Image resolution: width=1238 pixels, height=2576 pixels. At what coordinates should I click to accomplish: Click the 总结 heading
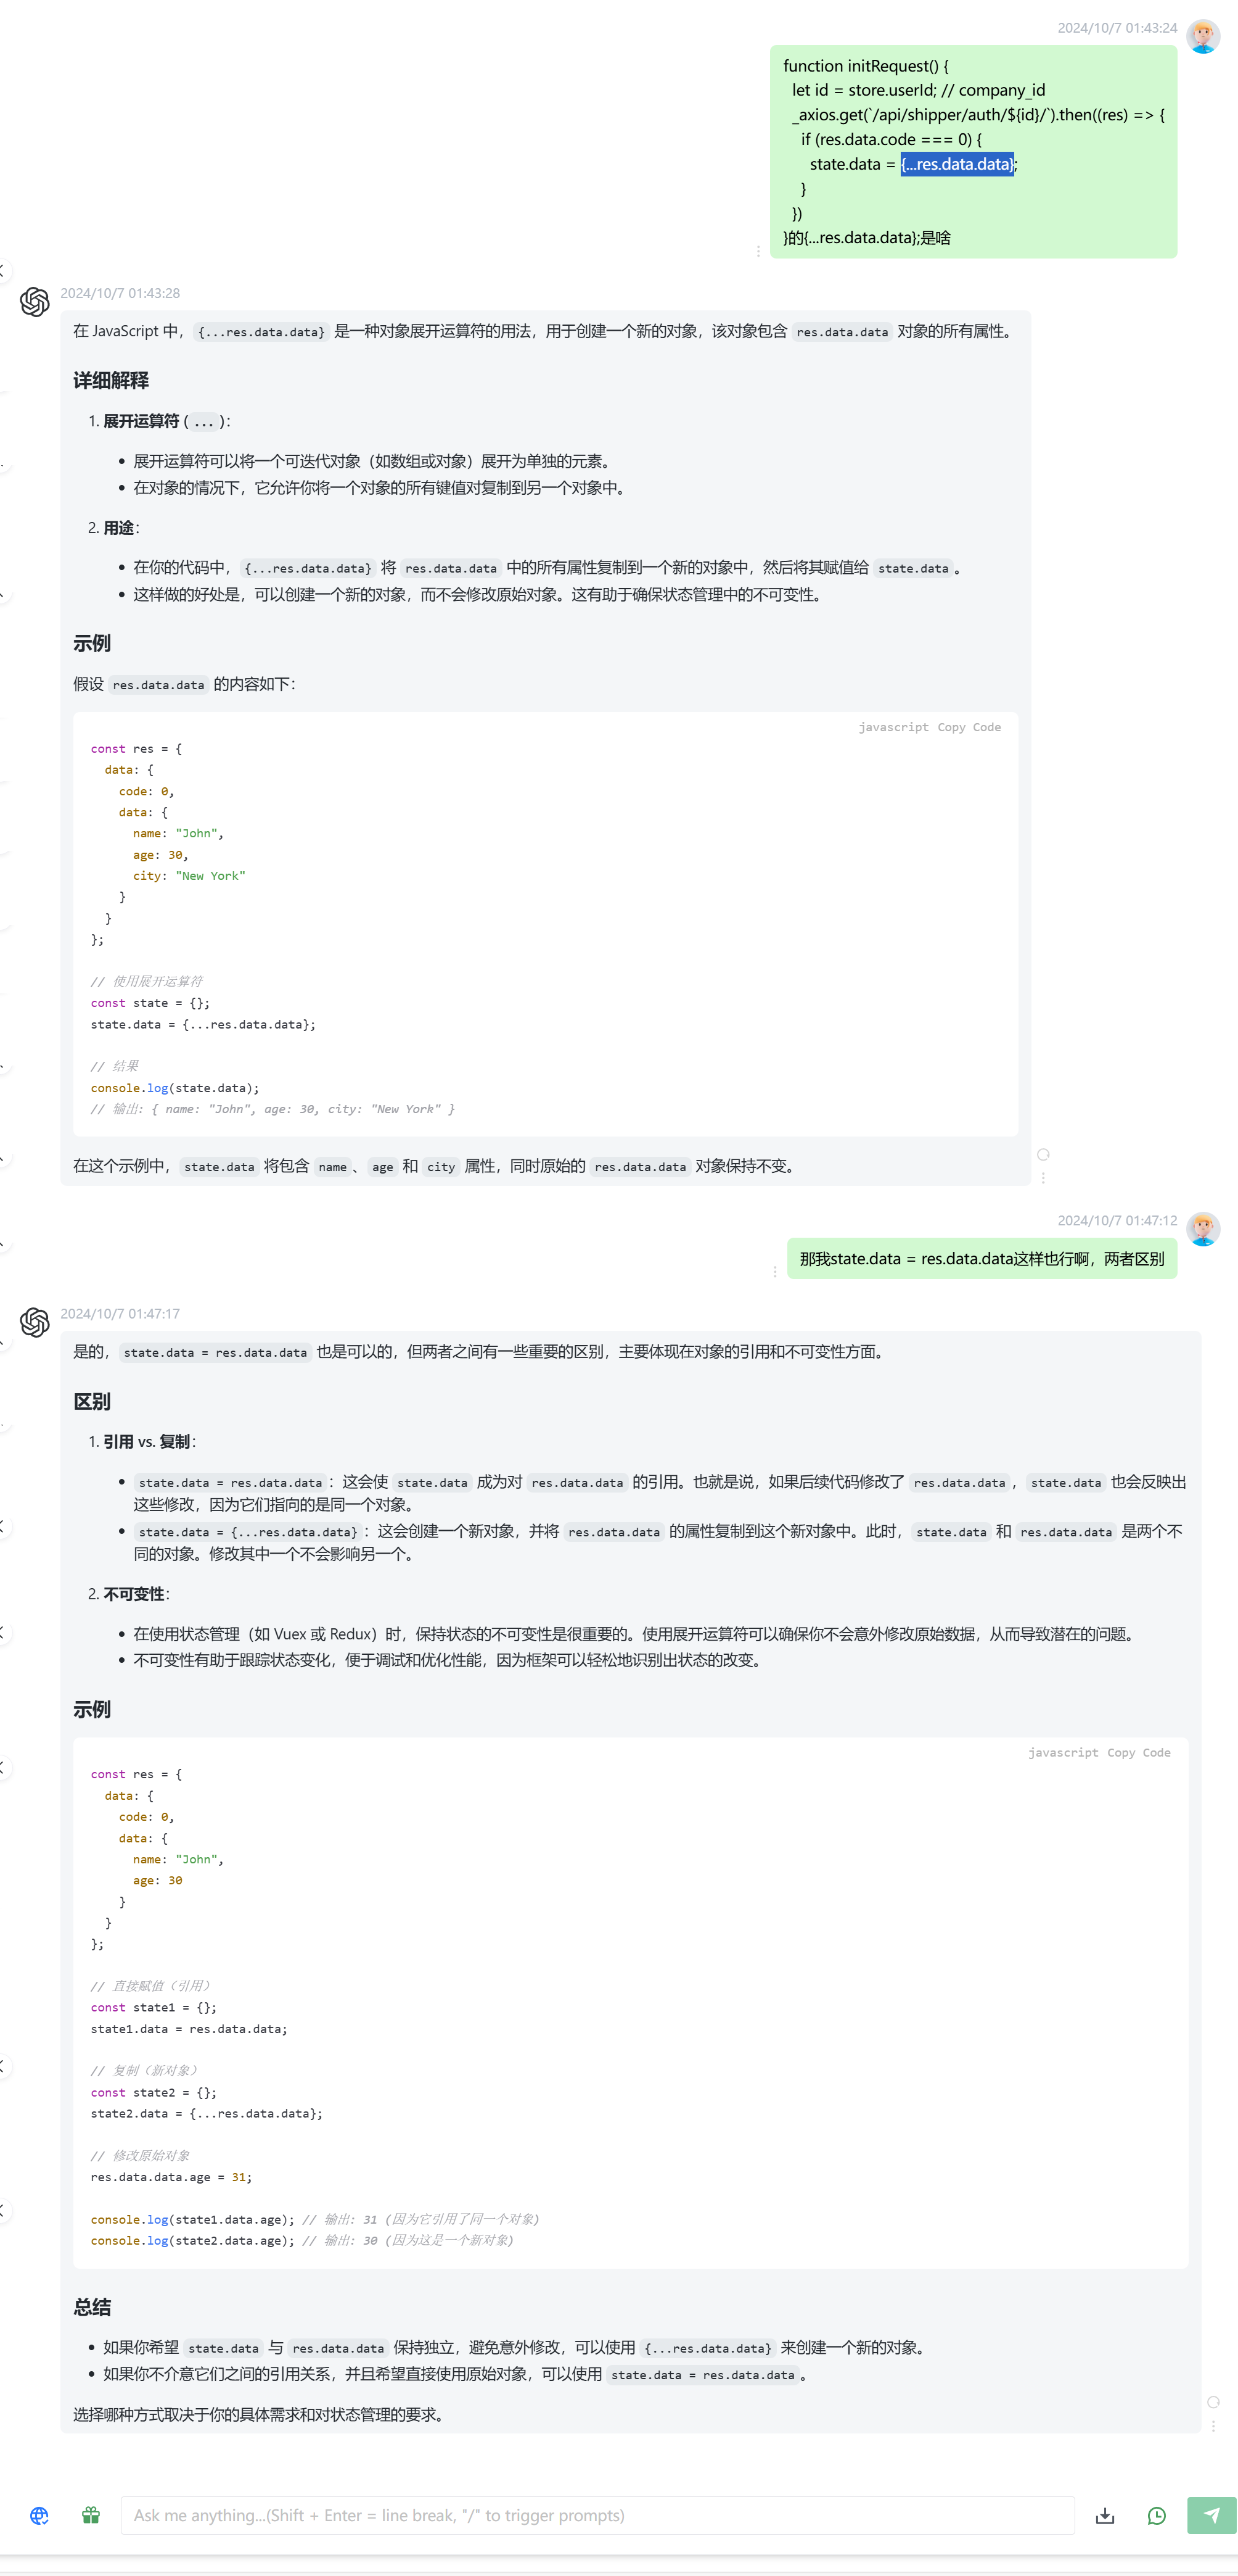pyautogui.click(x=92, y=2307)
